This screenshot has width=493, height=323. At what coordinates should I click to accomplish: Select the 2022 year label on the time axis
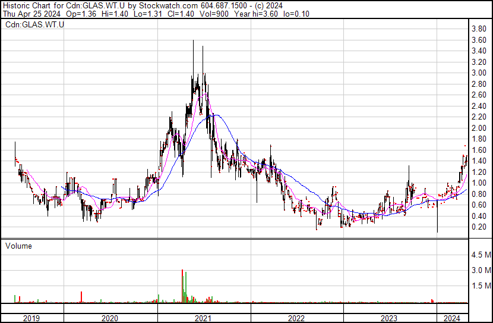(x=297, y=318)
